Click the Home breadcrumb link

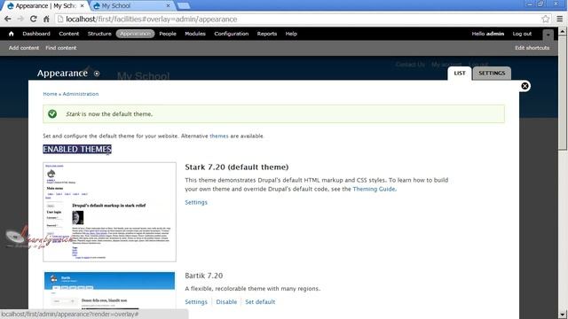[x=50, y=94]
